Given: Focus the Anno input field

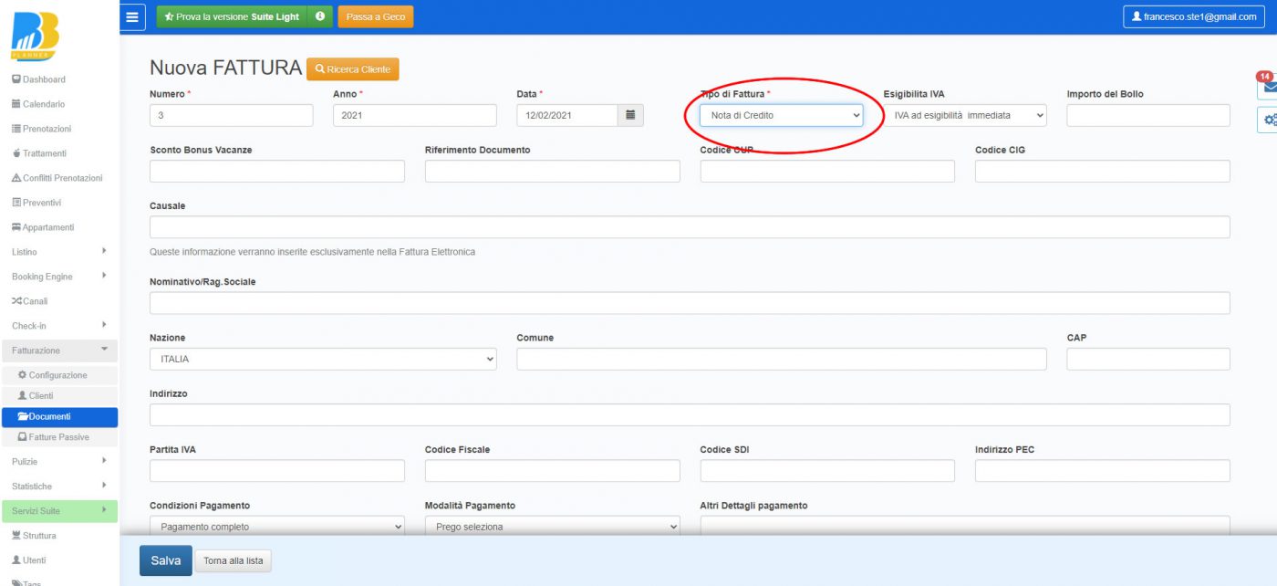Looking at the screenshot, I should [415, 115].
